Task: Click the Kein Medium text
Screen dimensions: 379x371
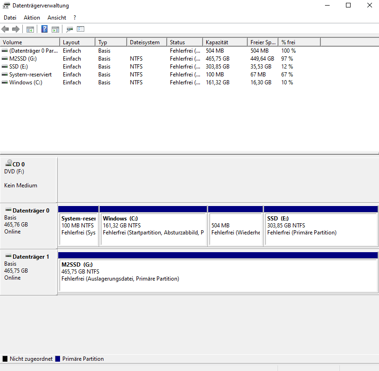Action: pyautogui.click(x=21, y=185)
